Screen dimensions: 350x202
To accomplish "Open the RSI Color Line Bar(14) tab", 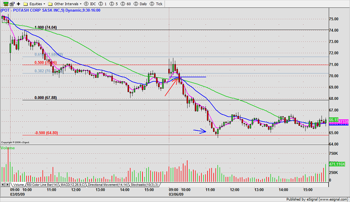I will pos(42,185).
